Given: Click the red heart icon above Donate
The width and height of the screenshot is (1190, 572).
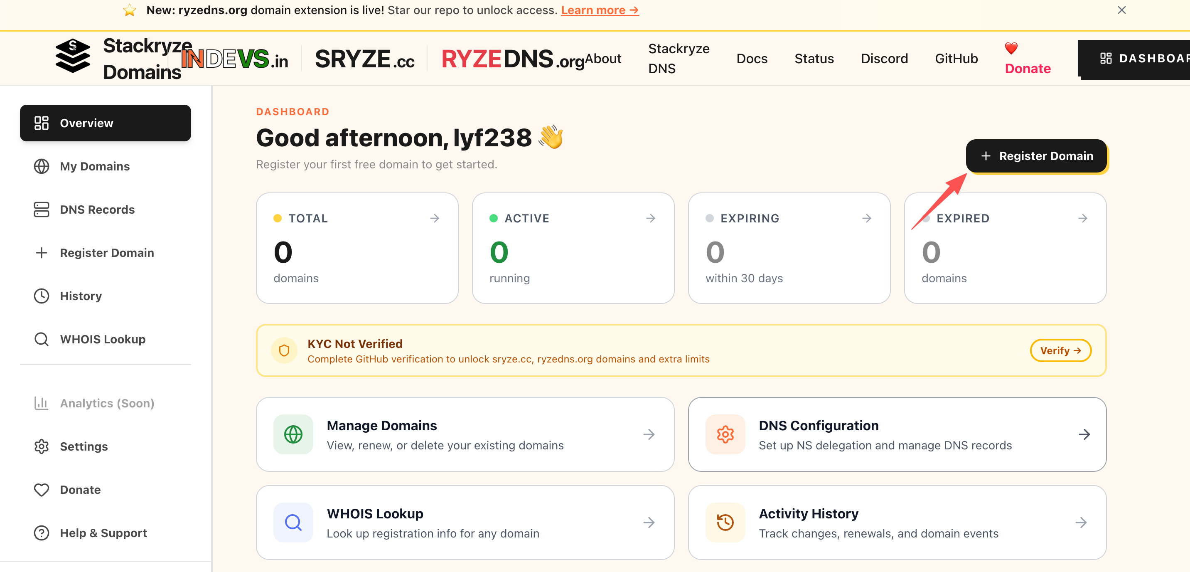Looking at the screenshot, I should point(1011,48).
